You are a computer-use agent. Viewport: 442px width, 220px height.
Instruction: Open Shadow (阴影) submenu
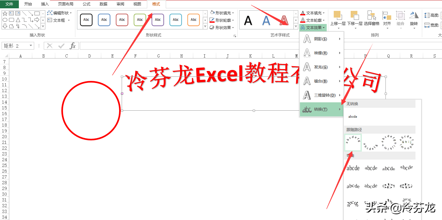tap(322, 39)
